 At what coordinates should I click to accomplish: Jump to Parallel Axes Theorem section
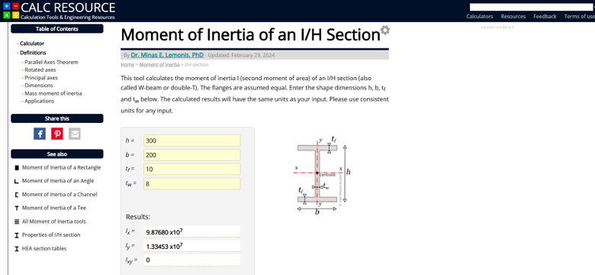point(51,62)
